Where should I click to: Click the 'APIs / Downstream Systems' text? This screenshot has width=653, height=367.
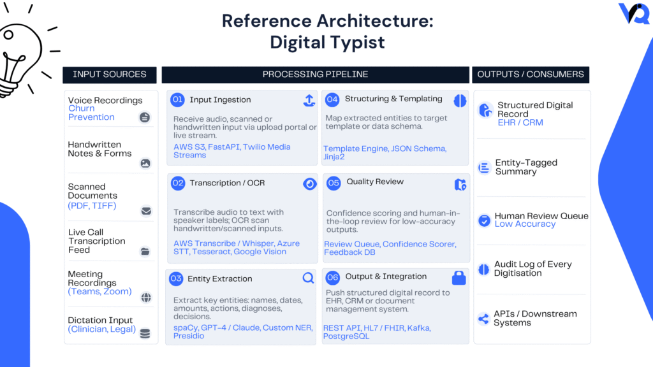(536, 319)
